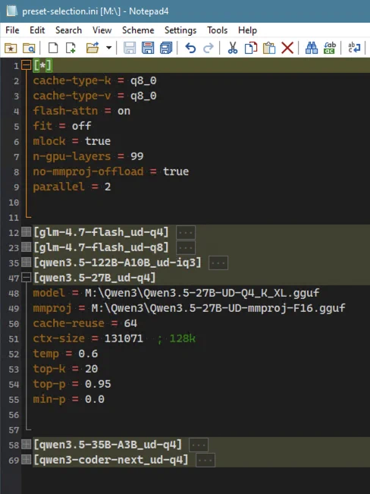Delete selection with the red X icon
The height and width of the screenshot is (494, 370).
pos(287,49)
